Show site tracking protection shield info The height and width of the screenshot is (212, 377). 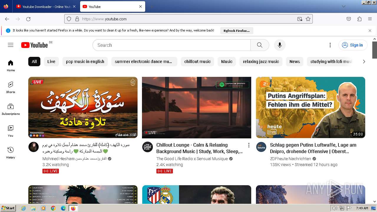69,19
